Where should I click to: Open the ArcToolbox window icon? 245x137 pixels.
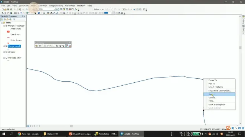coord(70,9)
